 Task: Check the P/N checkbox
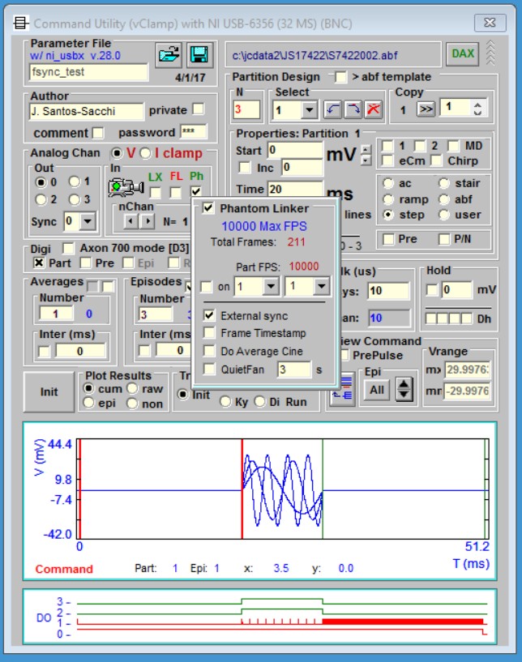coord(443,239)
